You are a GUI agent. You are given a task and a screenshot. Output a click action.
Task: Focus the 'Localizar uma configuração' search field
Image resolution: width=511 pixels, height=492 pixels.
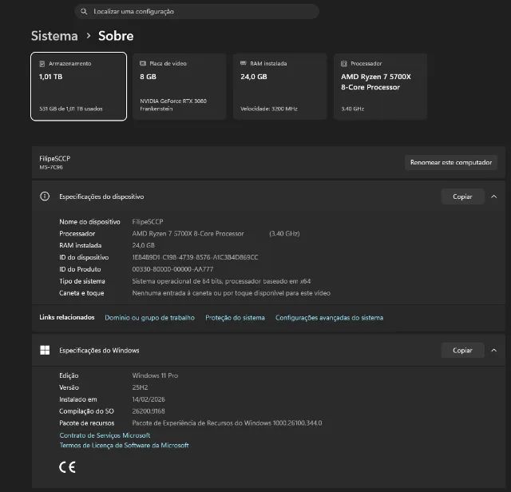(x=197, y=11)
